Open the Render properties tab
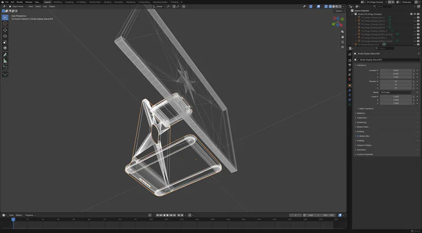Screen dimensions: 422x233 (x=350, y=60)
